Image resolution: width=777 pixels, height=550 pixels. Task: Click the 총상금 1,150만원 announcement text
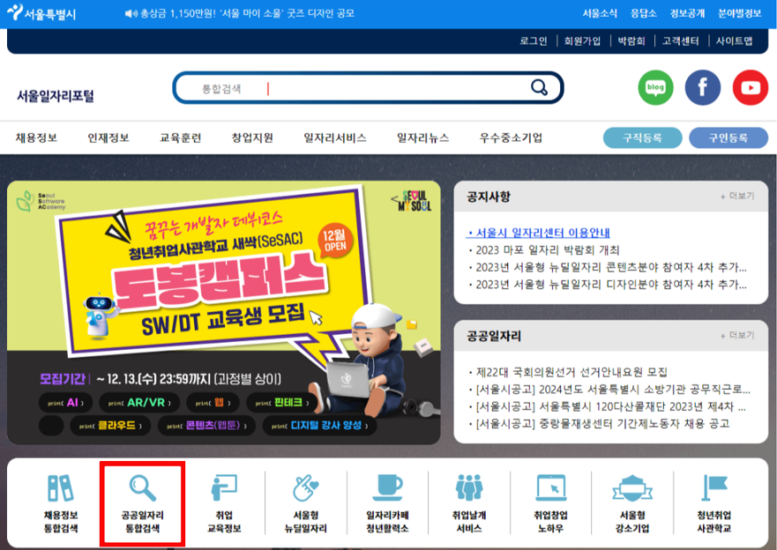tap(247, 13)
